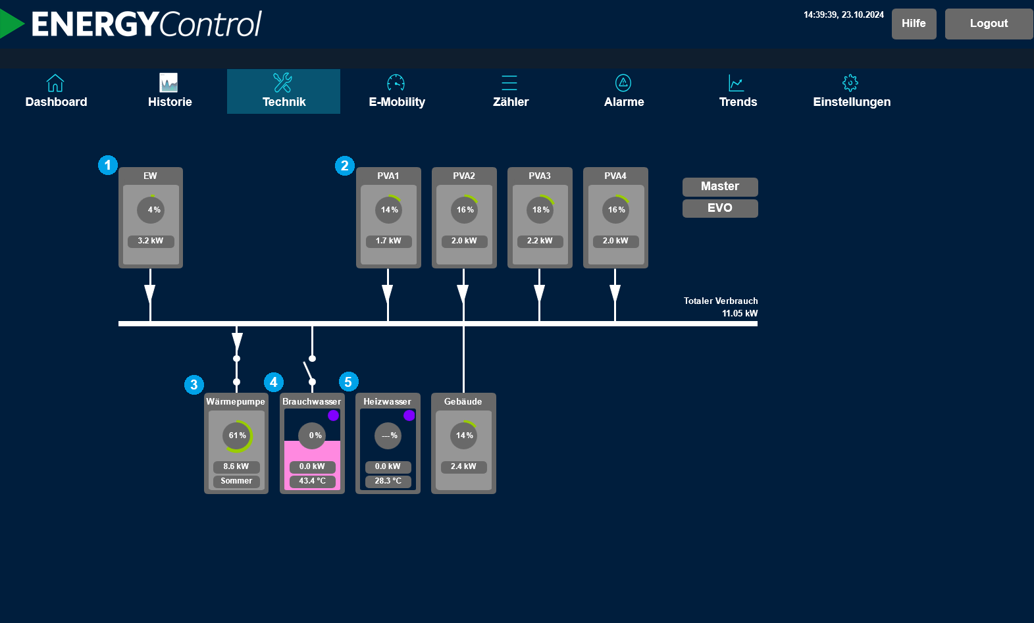The width and height of the screenshot is (1034, 623).
Task: Click the PVA4 16% gauge
Action: click(615, 210)
